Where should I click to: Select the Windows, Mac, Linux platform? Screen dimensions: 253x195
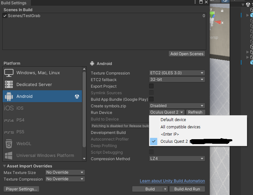point(42,73)
